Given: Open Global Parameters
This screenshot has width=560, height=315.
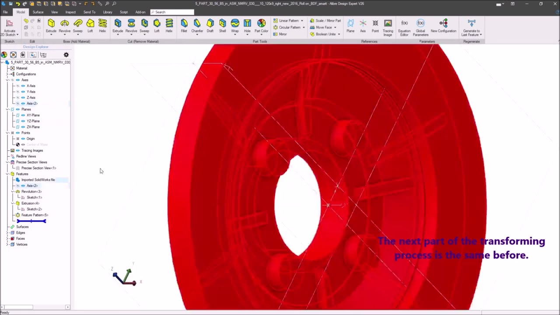Looking at the screenshot, I should (420, 27).
